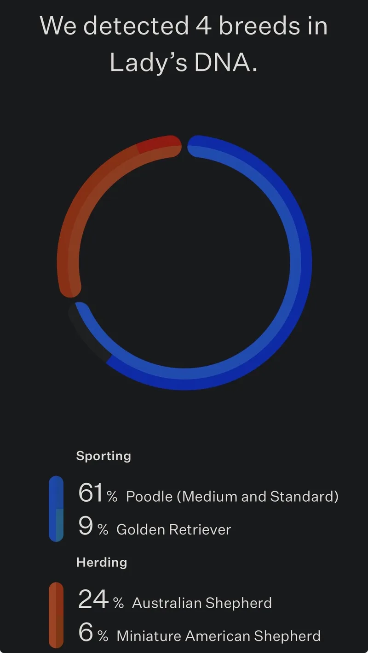Screen dimensions: 368x653
Task: Click the empty center of the donut chart
Action: pos(184,263)
